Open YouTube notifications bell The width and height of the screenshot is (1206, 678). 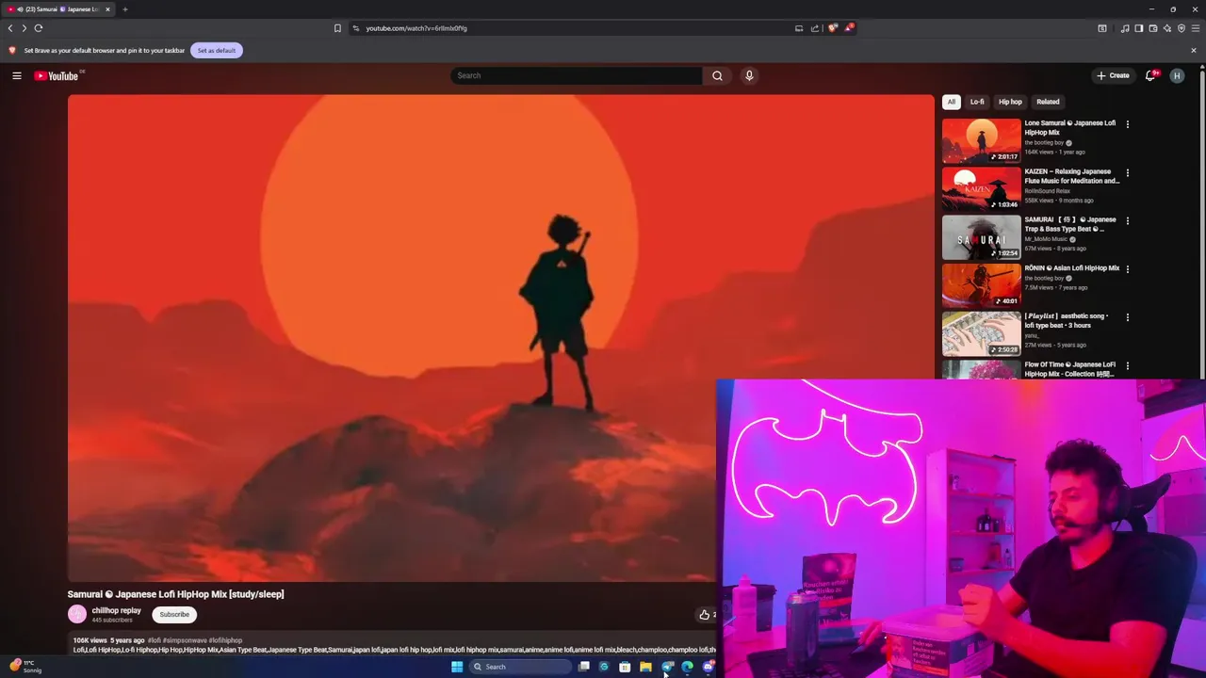coord(1150,75)
